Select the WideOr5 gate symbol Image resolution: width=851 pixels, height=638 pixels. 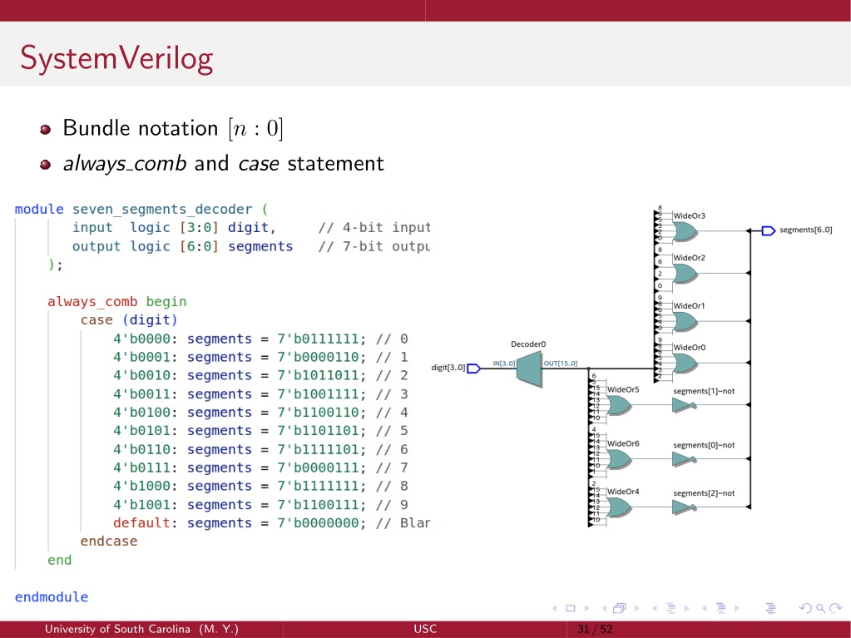click(x=619, y=405)
